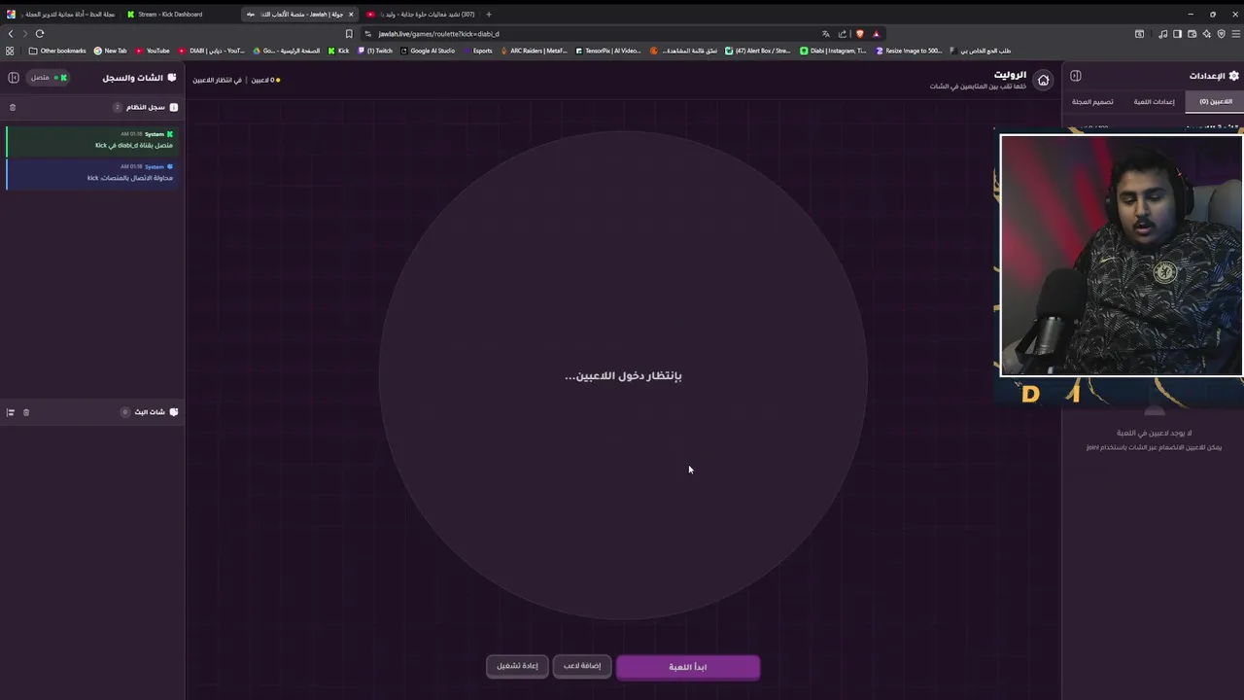The image size is (1244, 700).
Task: Open the TensorPix AI Video bookmark
Action: point(607,51)
